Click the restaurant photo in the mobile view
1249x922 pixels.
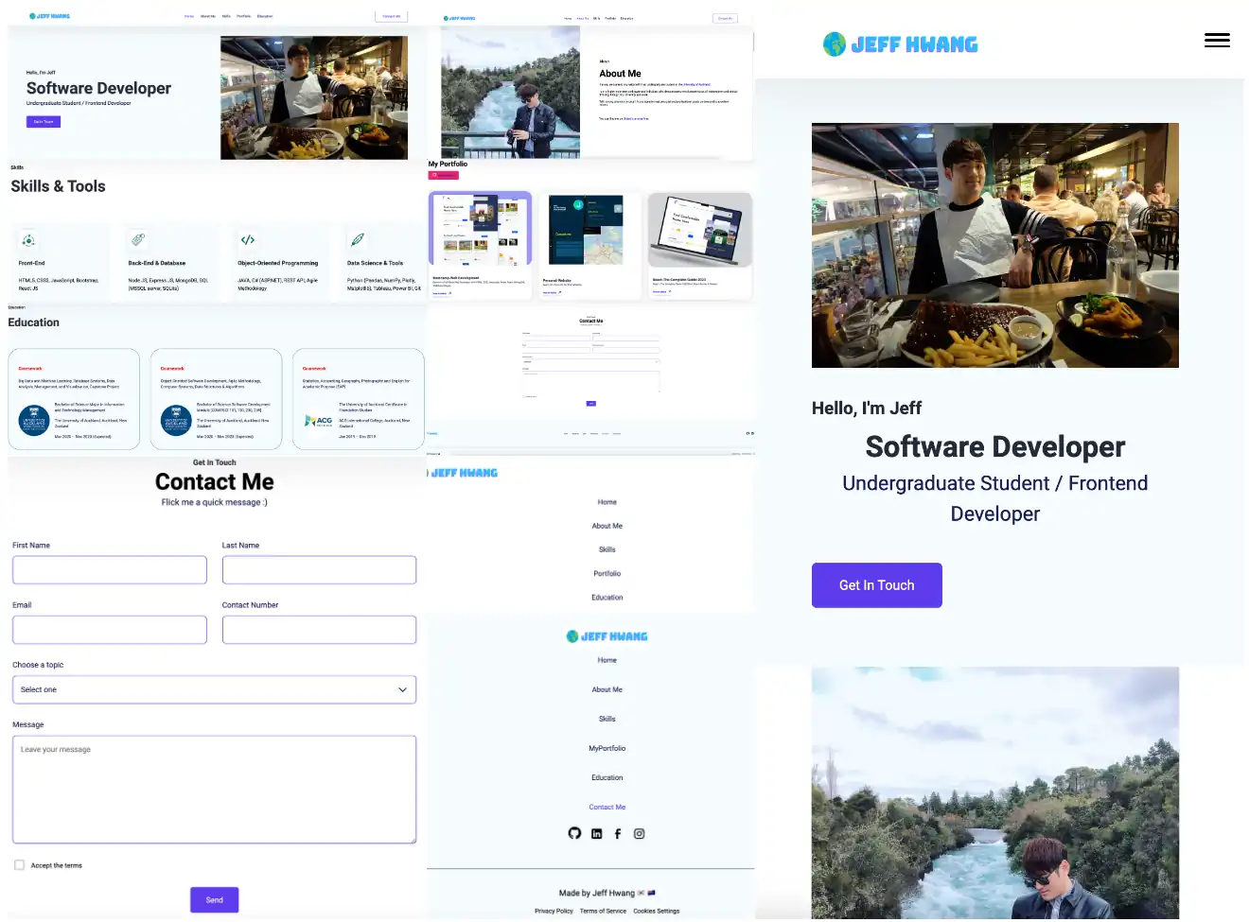995,245
